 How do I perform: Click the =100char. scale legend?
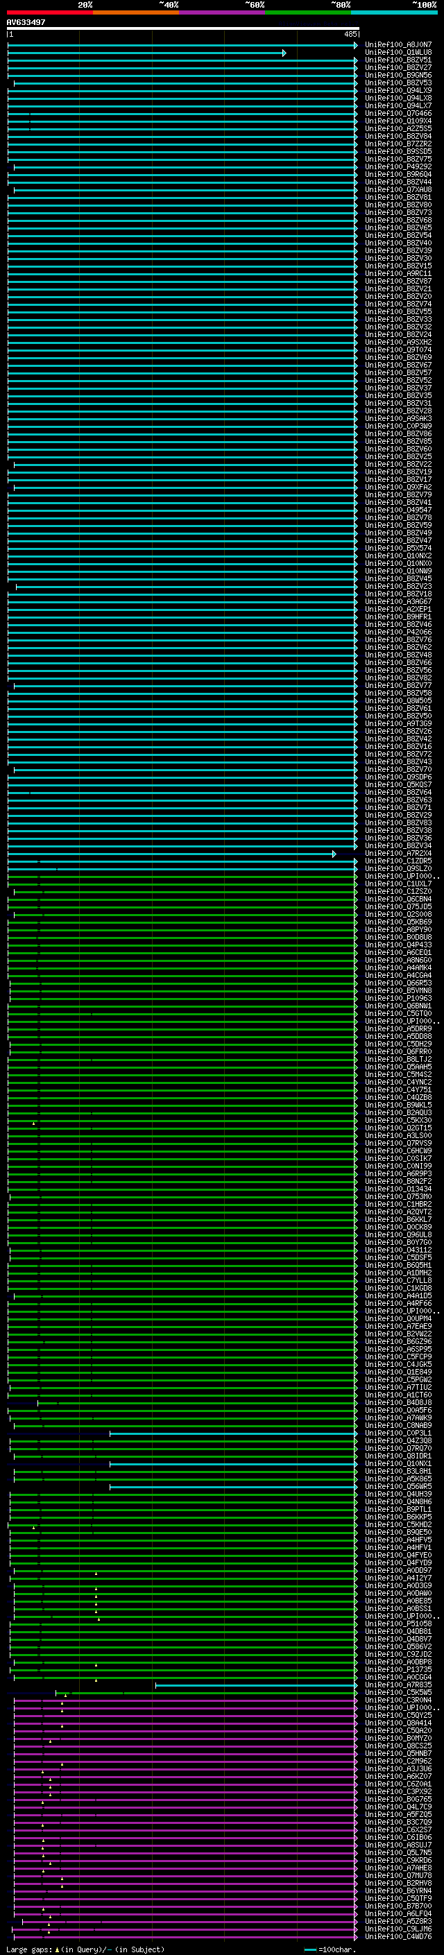pyautogui.click(x=330, y=1949)
